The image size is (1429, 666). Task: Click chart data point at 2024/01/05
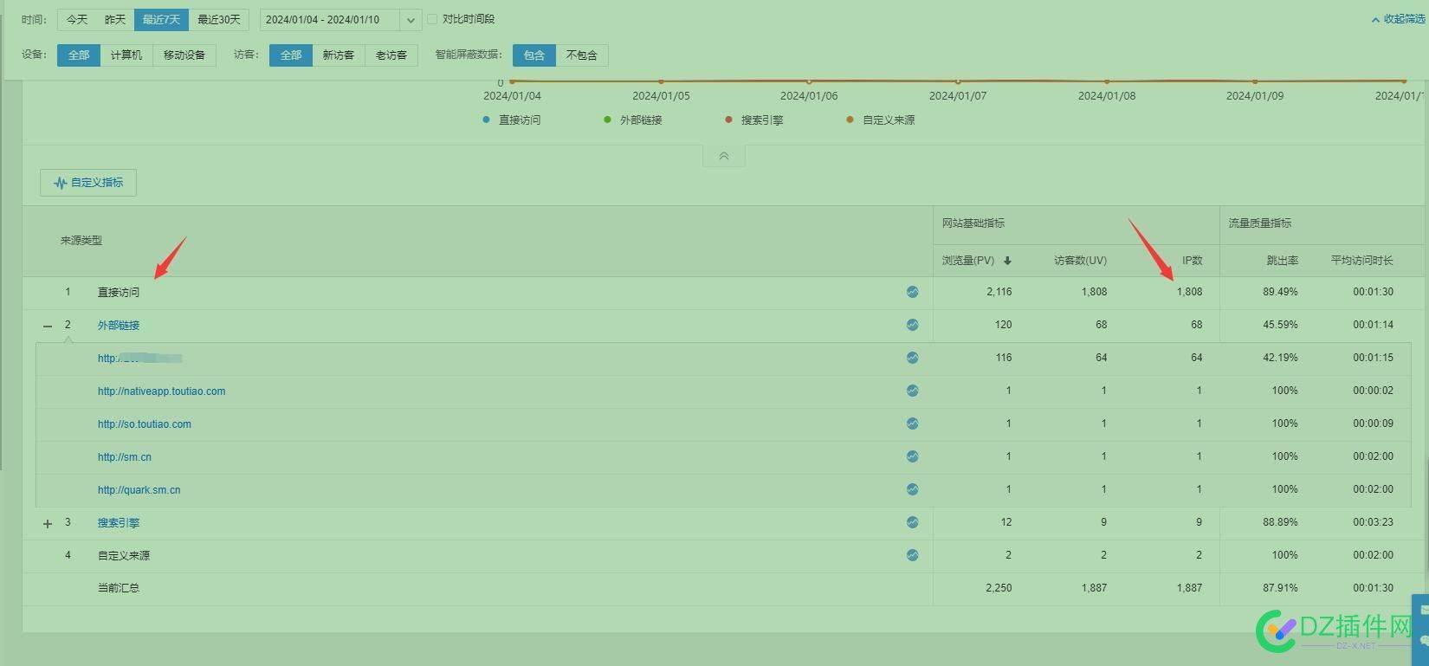(661, 81)
